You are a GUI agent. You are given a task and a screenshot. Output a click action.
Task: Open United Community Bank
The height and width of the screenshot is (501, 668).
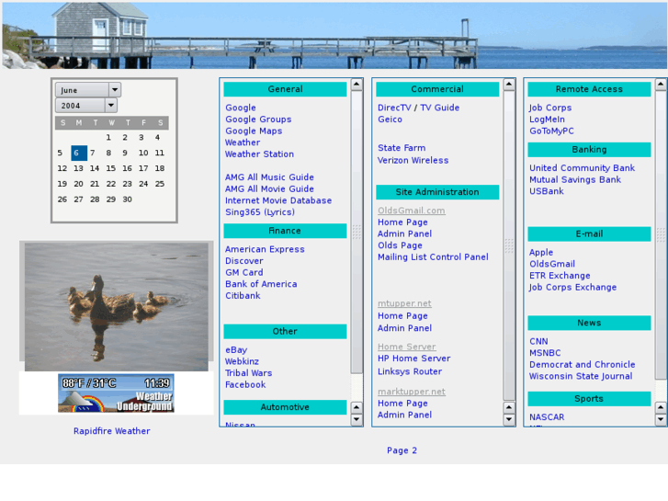(x=582, y=168)
